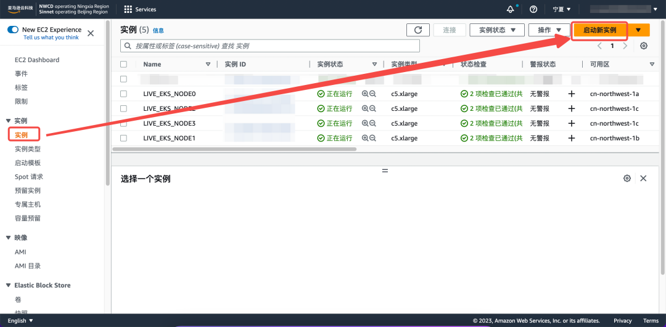Click zoom-out filter icon for LIVE_EKS_NODE1 status

click(372, 139)
